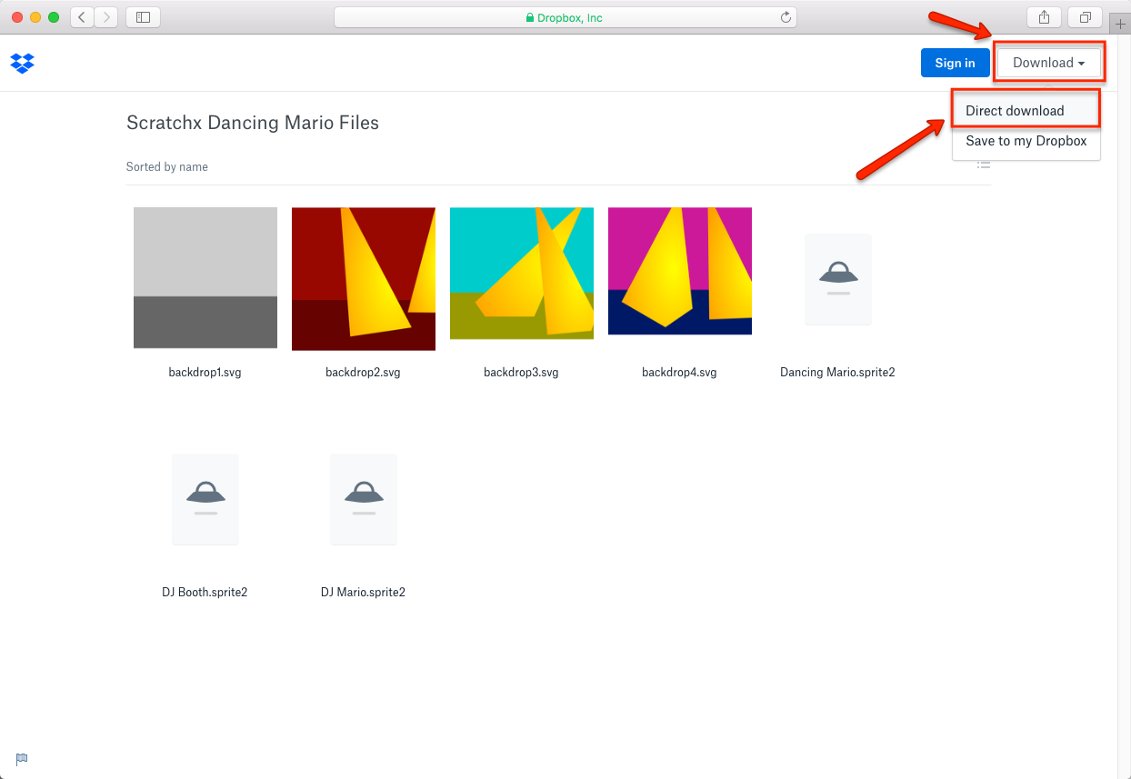
Task: Go back with Safari's back arrow
Action: point(82,17)
